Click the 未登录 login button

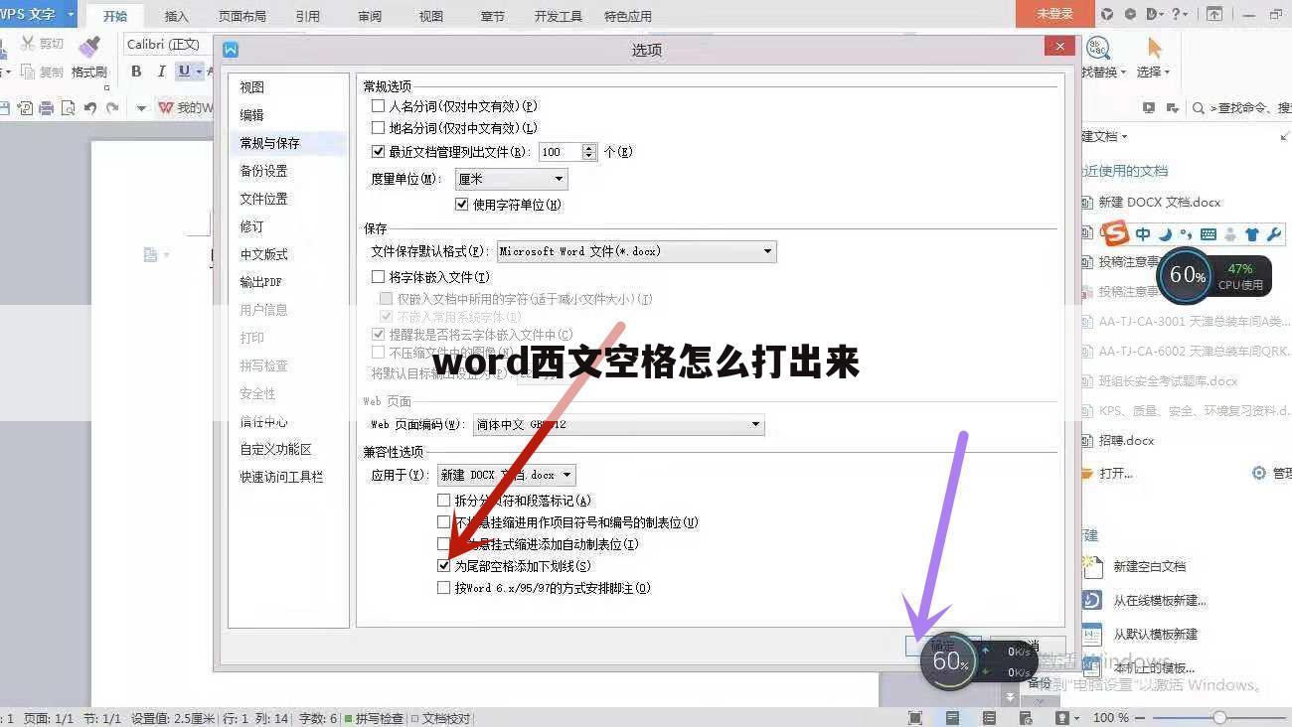coord(1054,14)
